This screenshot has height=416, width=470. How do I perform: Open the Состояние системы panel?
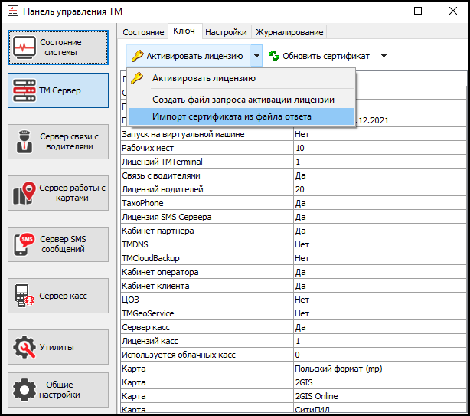[x=58, y=47]
